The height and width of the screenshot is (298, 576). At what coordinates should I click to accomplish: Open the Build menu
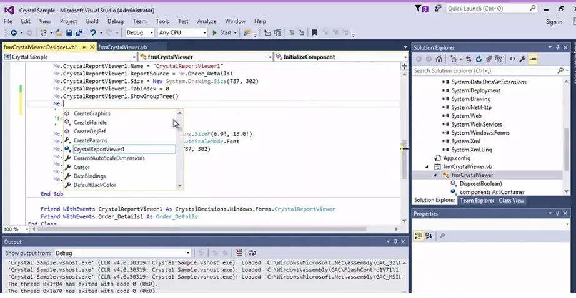coord(92,21)
